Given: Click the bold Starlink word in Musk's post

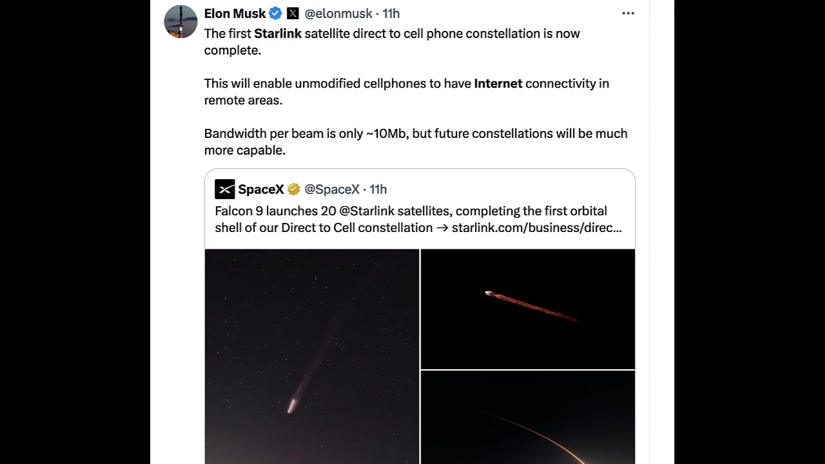Looking at the screenshot, I should (x=278, y=34).
